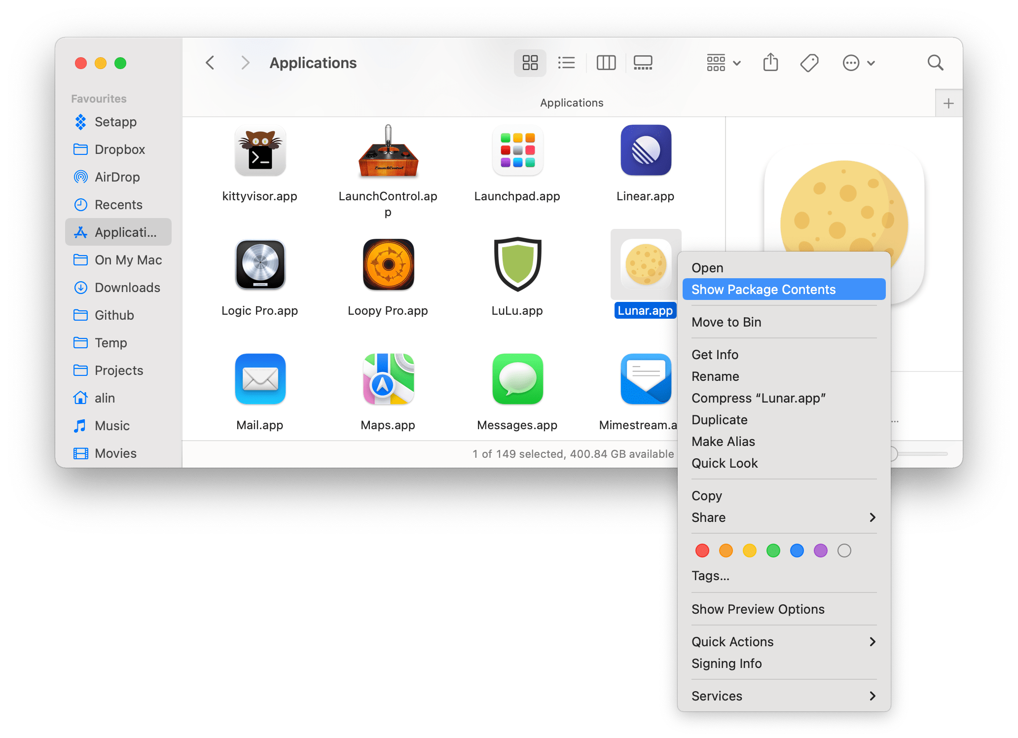This screenshot has height=738, width=1018.
Task: Open Projects folder in sidebar
Action: tap(119, 370)
